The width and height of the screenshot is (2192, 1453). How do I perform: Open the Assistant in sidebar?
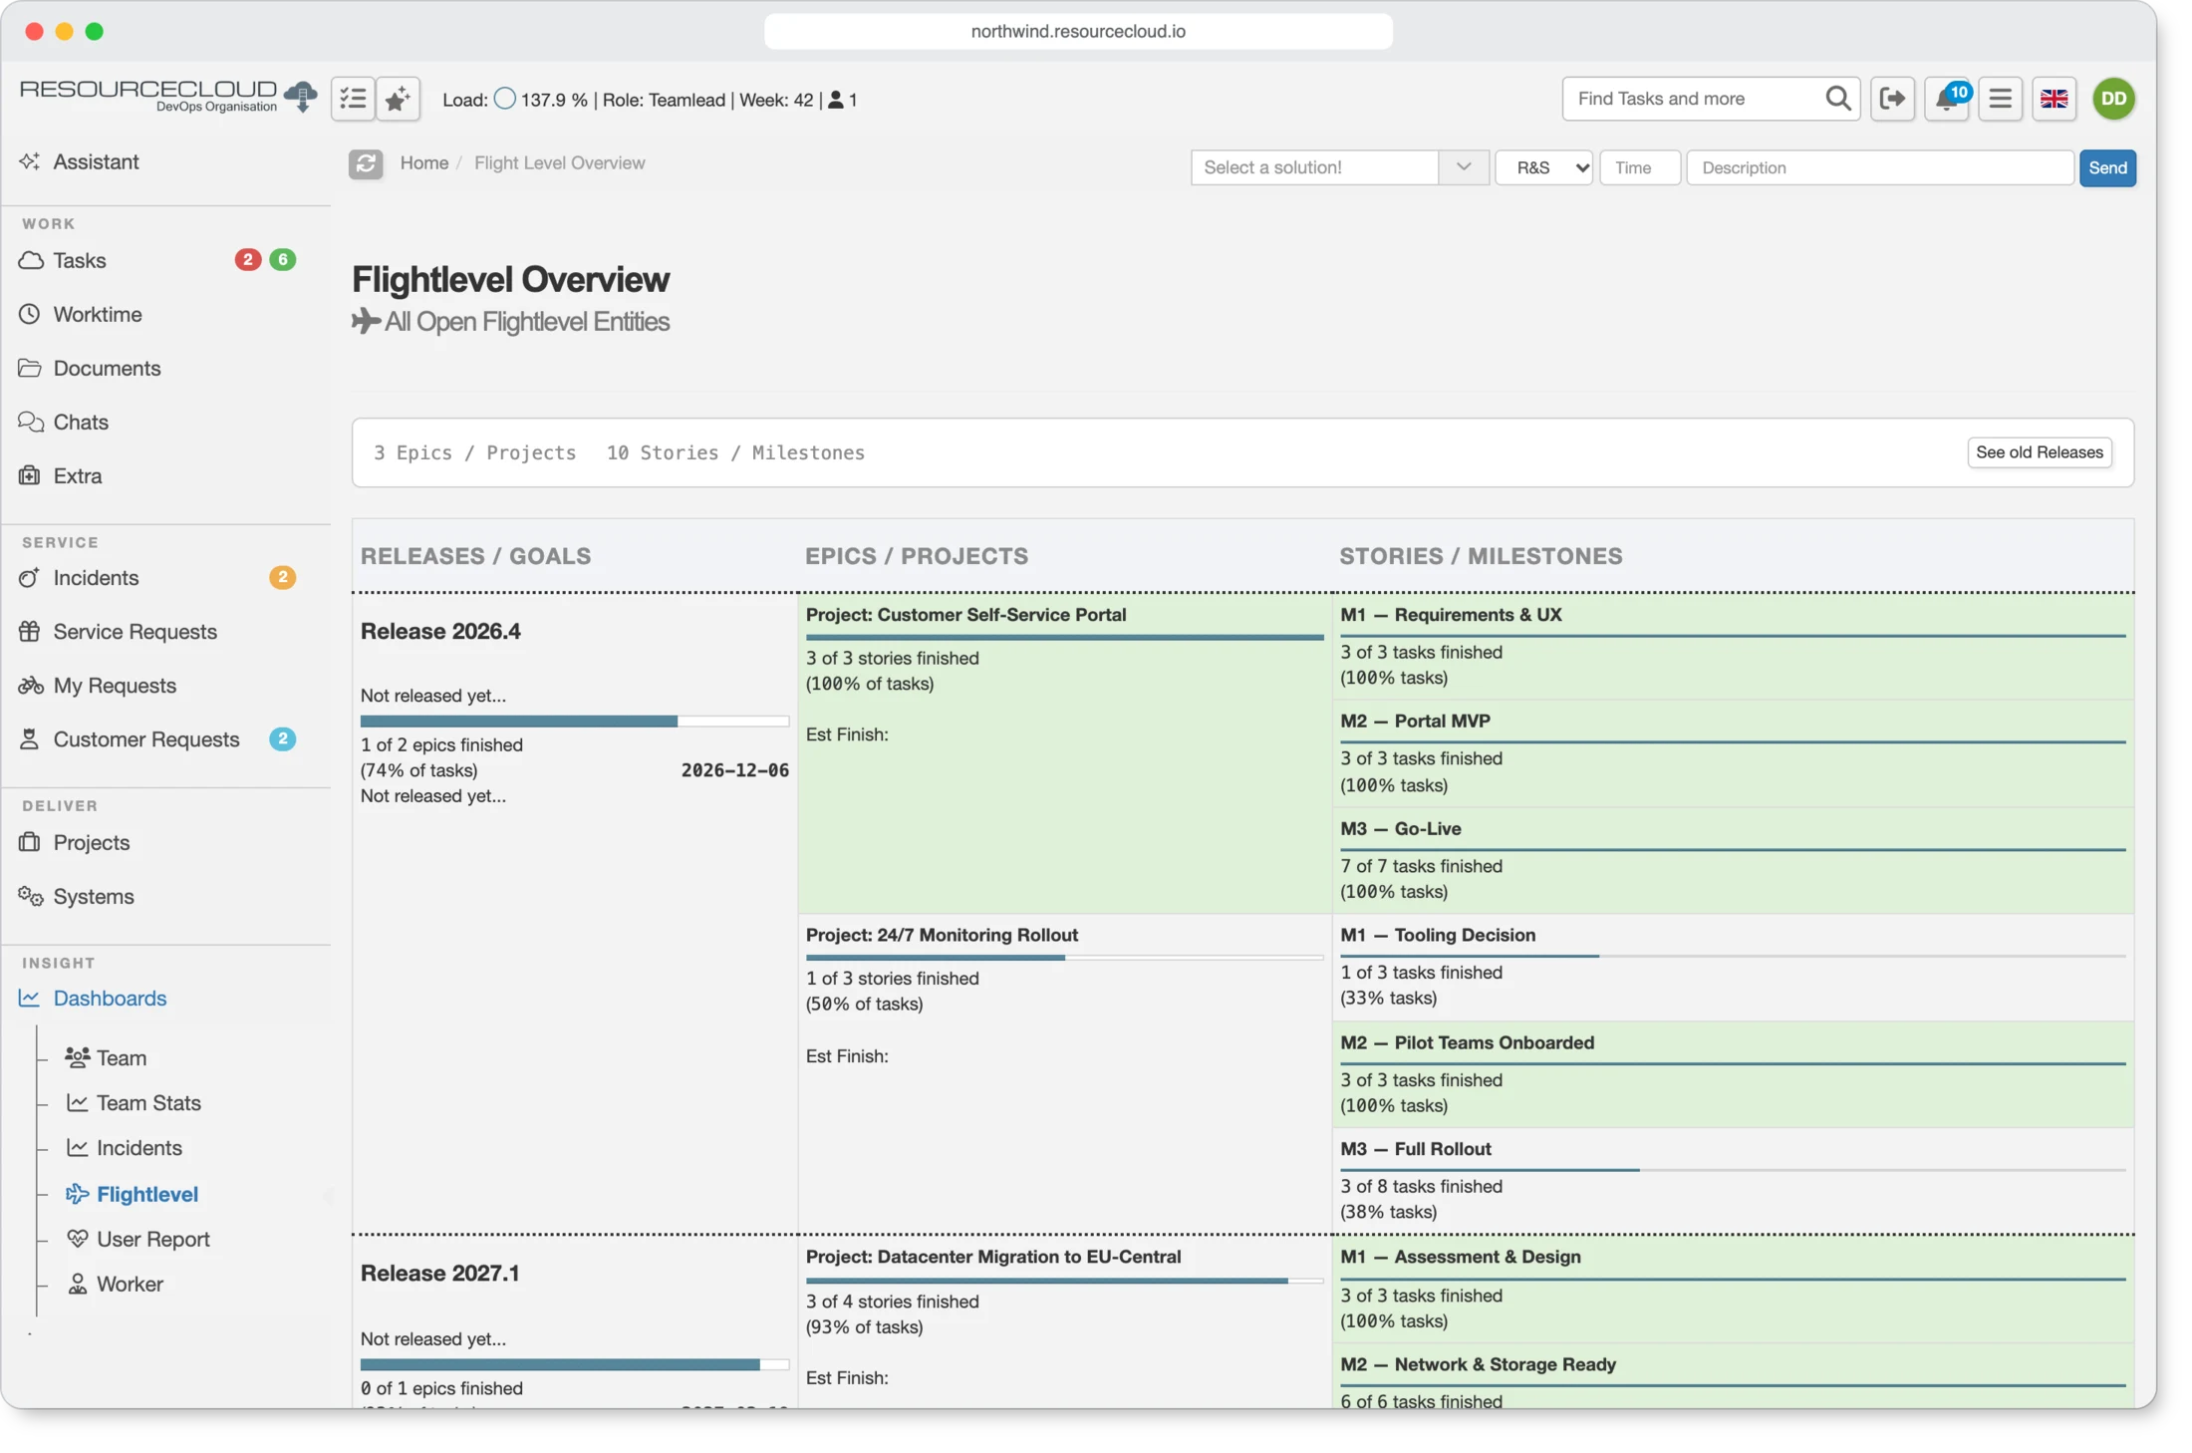point(96,161)
